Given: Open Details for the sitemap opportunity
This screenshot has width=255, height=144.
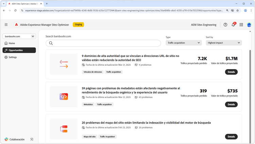Looking at the screenshot, I should pos(231,137).
